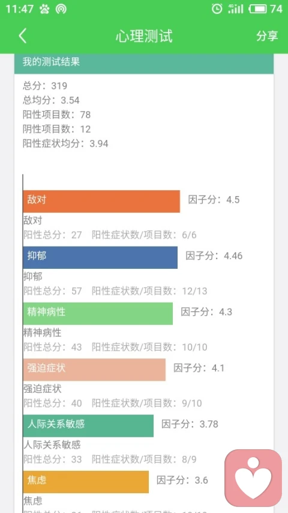Select the yellow 焦虑 bar
288x513 pixels.
coord(86,482)
